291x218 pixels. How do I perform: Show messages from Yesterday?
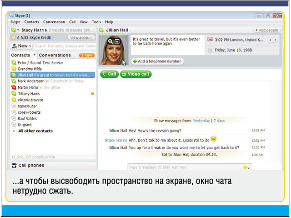[x=201, y=121]
